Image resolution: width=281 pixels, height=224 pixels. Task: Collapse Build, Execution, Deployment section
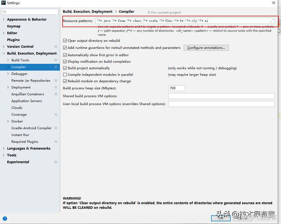coord(4,53)
